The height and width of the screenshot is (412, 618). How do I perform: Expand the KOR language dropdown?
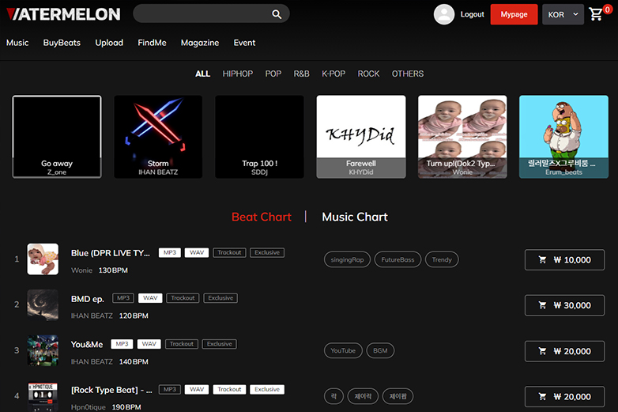pos(563,14)
